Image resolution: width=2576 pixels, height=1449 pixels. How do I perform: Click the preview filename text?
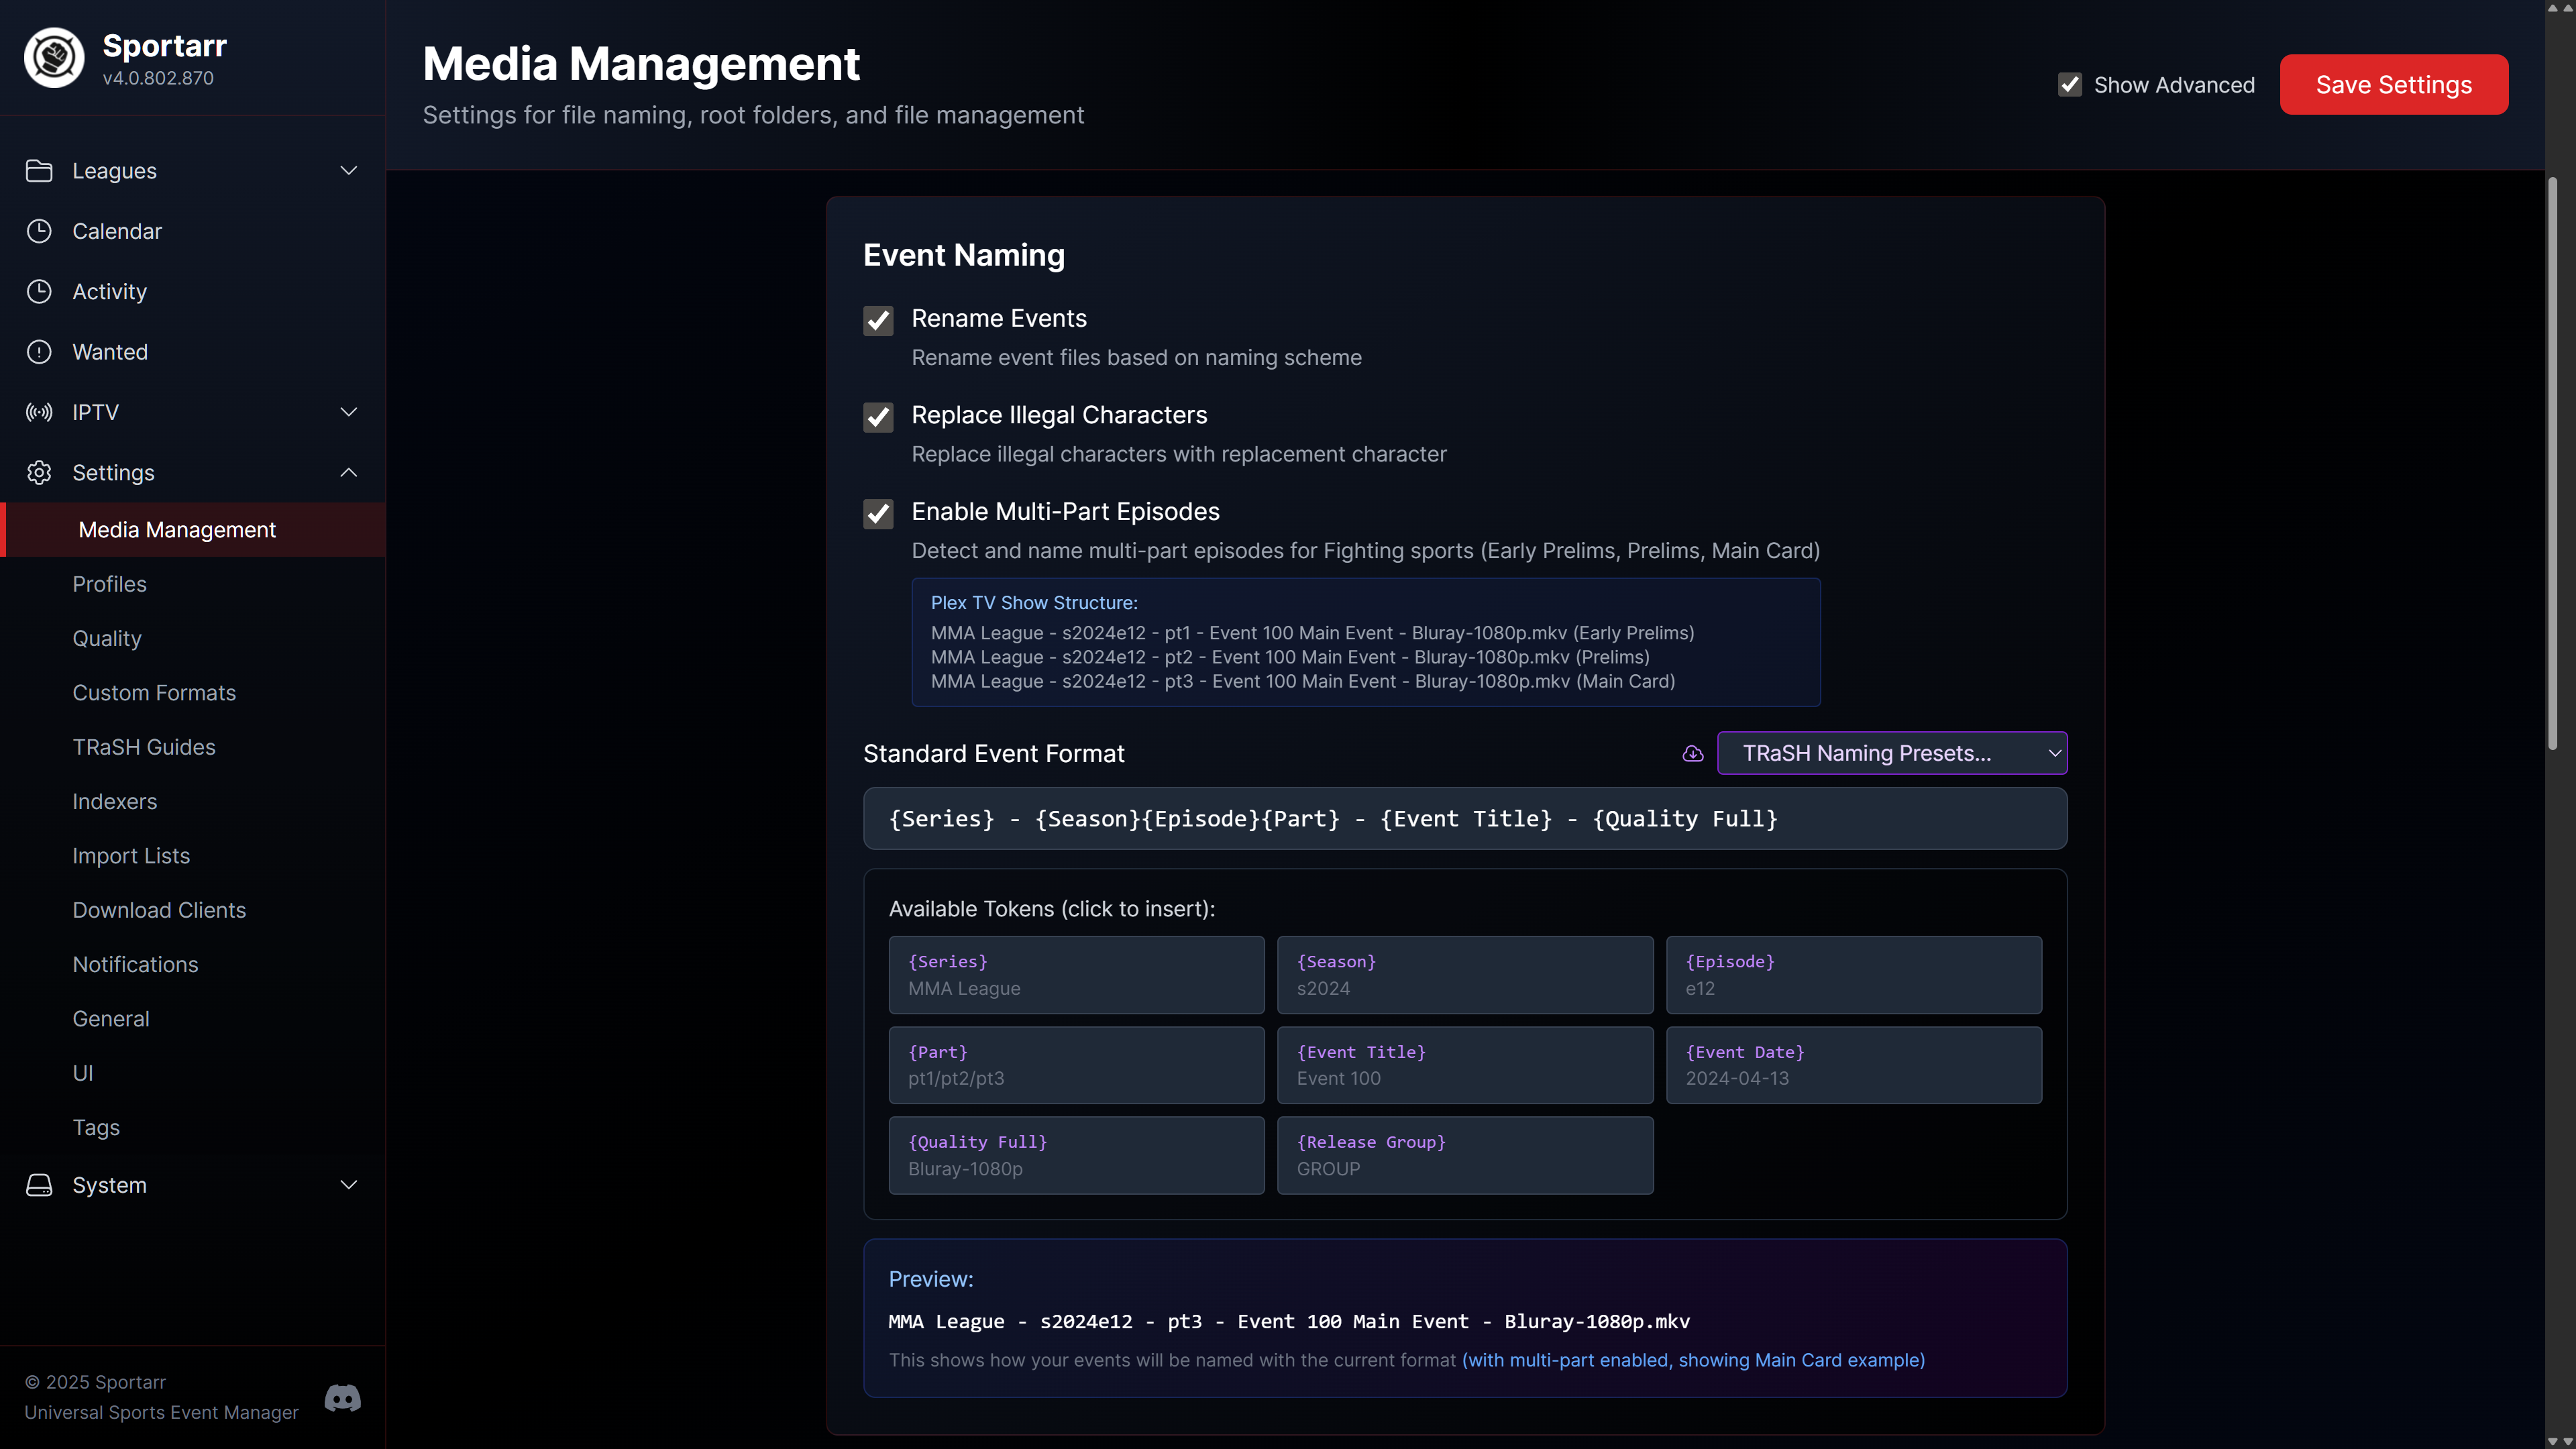tap(1289, 1321)
